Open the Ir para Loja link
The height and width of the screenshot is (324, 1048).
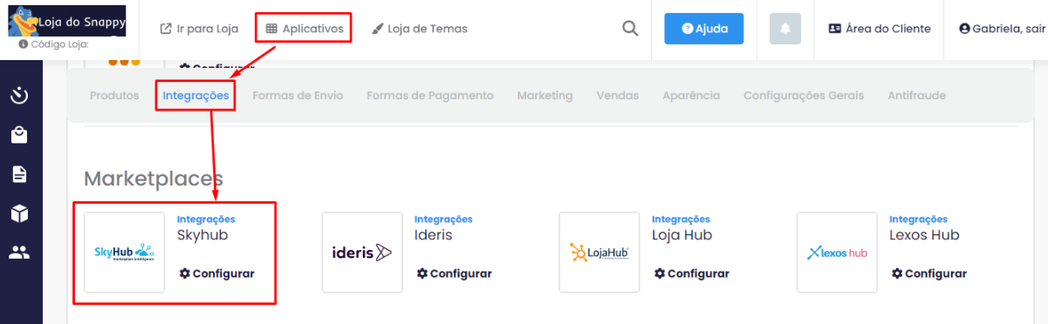199,29
